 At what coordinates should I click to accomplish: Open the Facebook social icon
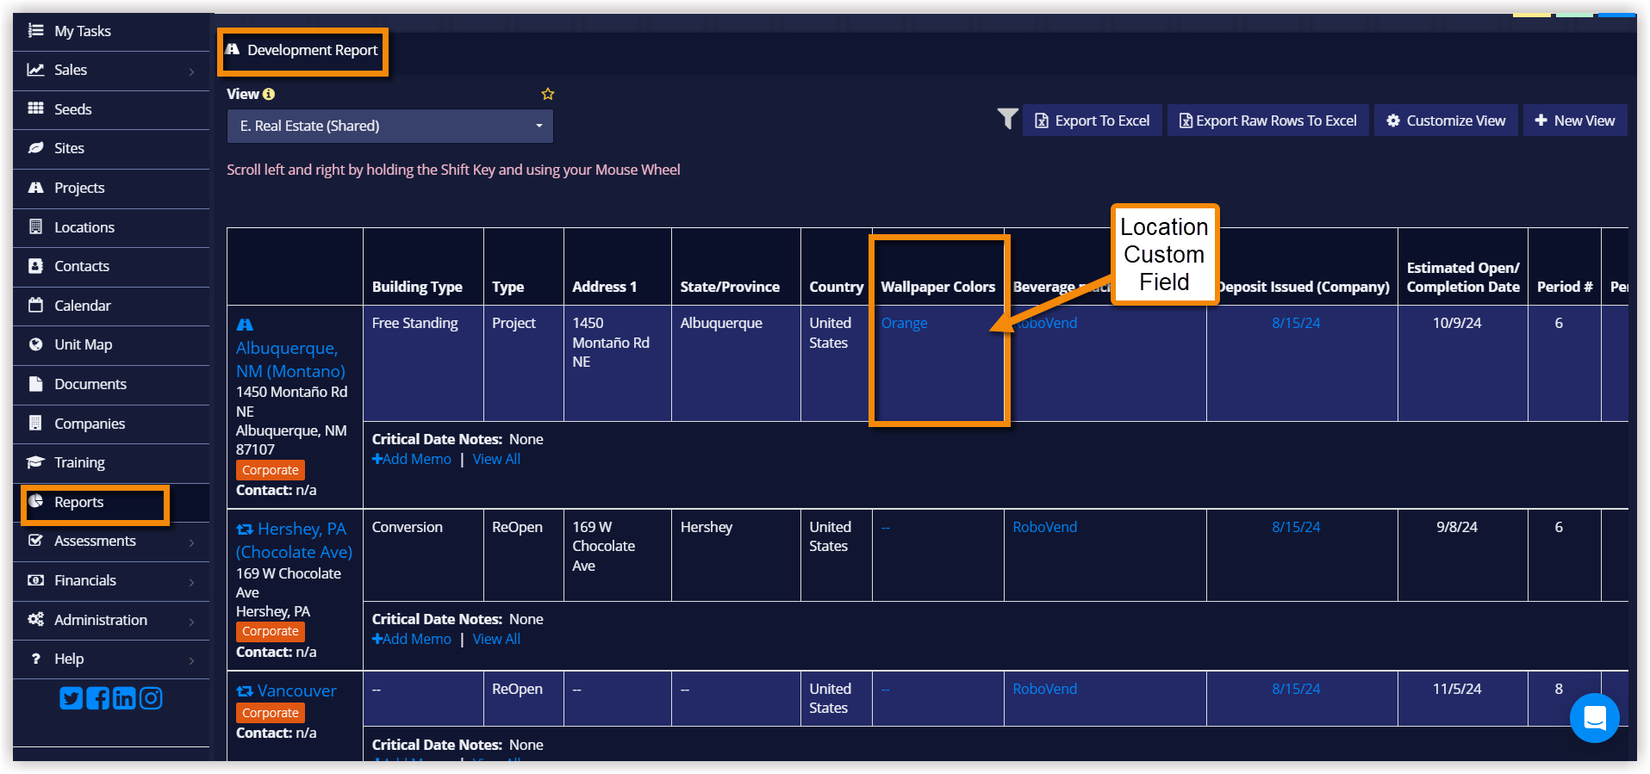97,698
